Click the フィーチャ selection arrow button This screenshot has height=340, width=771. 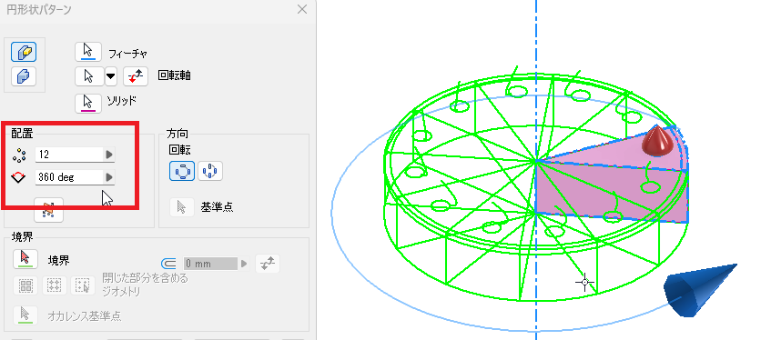88,52
